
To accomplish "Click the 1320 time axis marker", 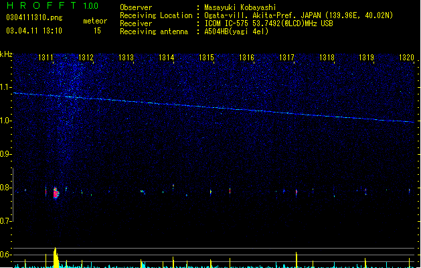I will (x=407, y=57).
